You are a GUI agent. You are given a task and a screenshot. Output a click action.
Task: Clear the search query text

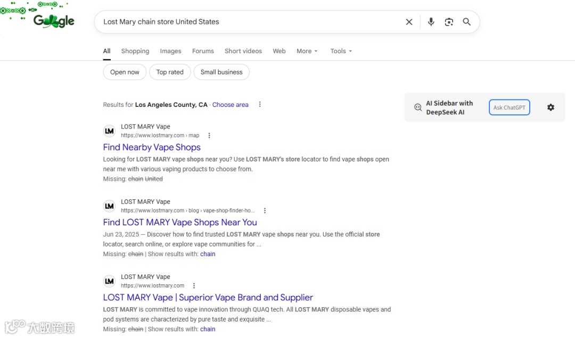409,22
